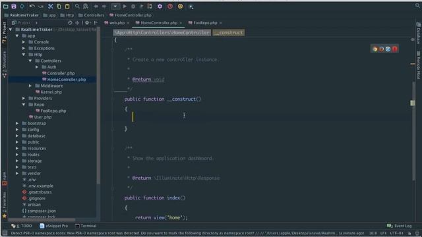Close the web.php tab

(x=128, y=23)
